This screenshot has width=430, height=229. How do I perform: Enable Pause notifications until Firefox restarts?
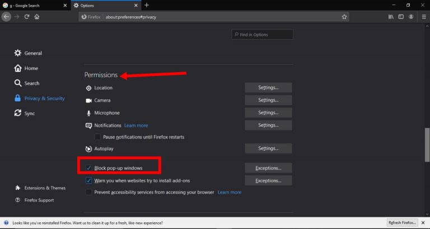[x=97, y=137]
